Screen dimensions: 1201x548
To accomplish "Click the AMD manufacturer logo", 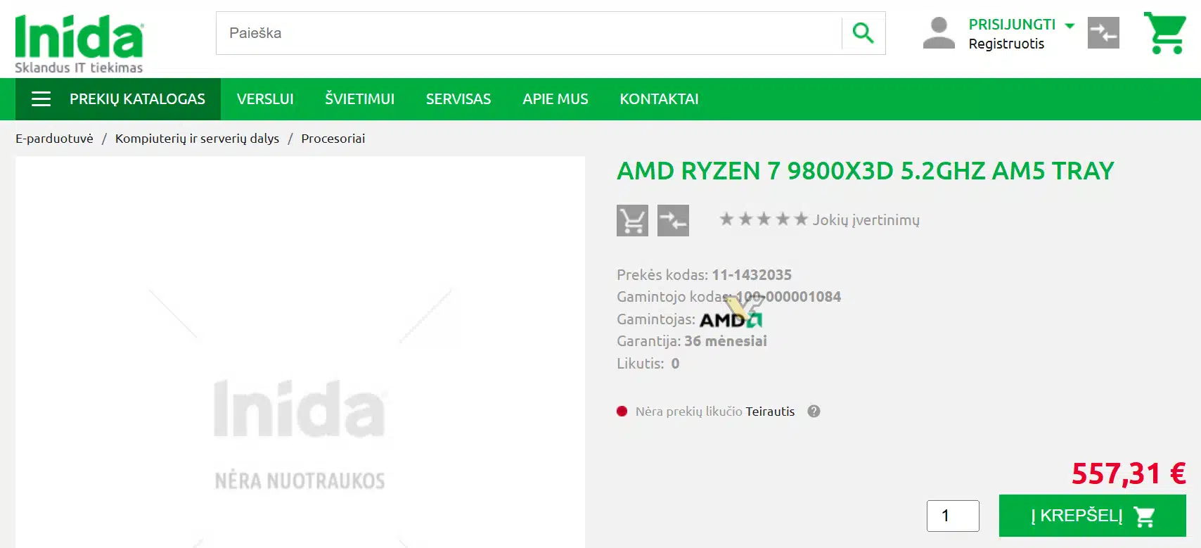I will 731,319.
